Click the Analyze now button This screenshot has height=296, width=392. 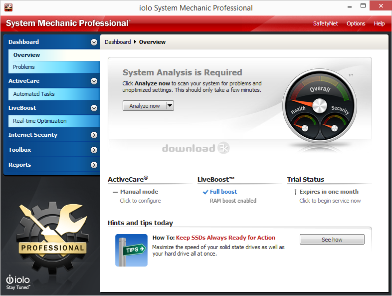tap(145, 106)
